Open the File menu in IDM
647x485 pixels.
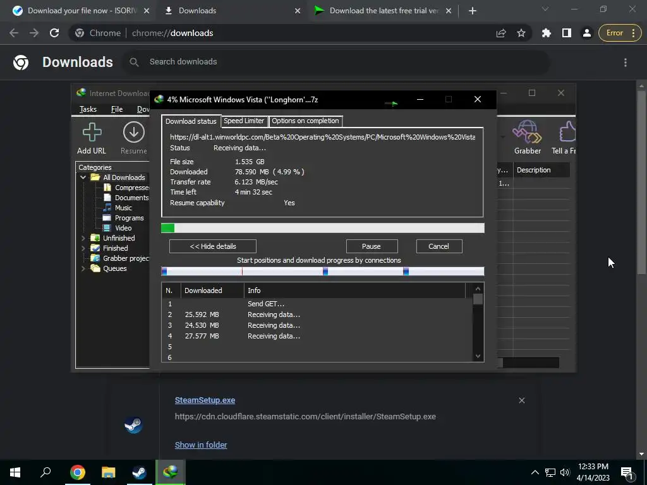pyautogui.click(x=117, y=109)
